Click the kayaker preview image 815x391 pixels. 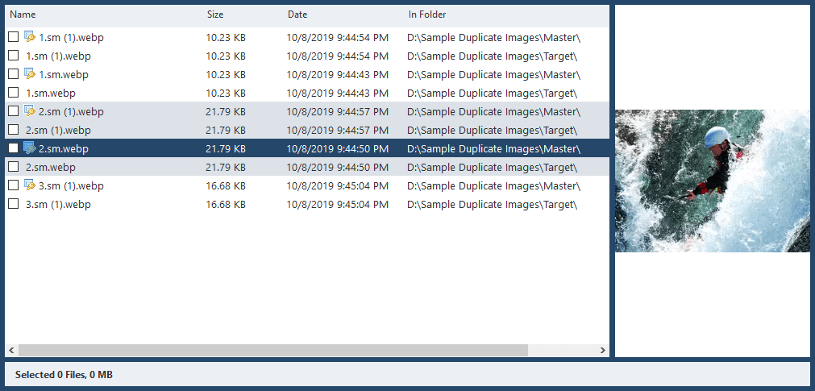(713, 181)
